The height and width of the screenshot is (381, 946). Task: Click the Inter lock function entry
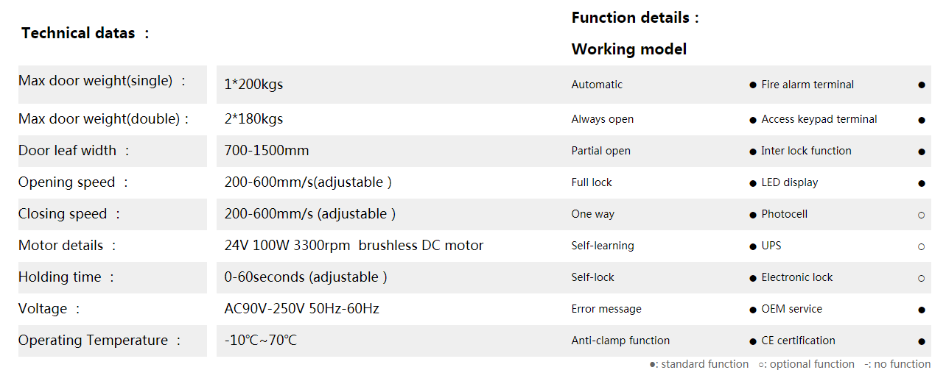(806, 151)
